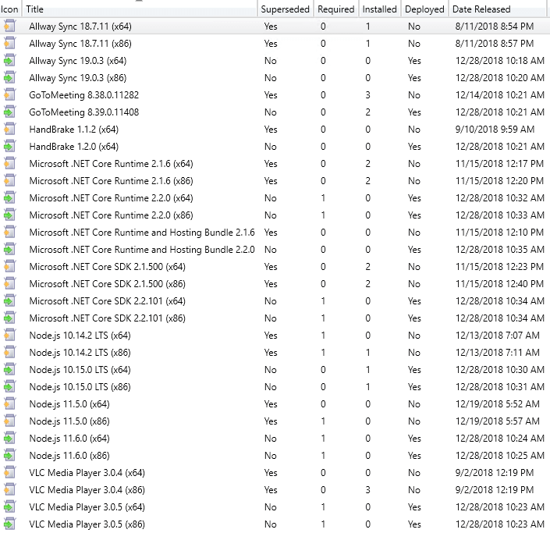Sort by the Date Released column header
The height and width of the screenshot is (533, 550).
(498, 9)
